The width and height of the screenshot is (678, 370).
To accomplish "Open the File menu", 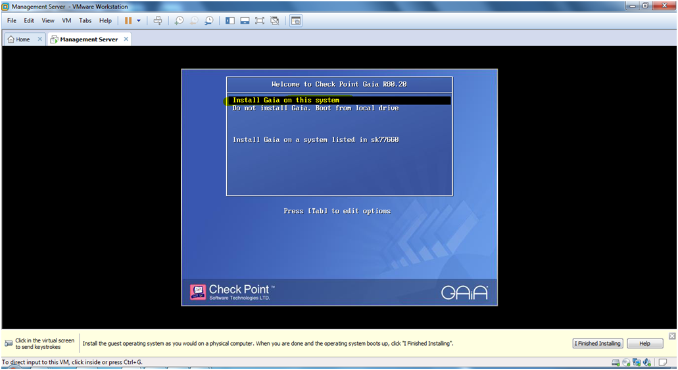I will point(12,21).
